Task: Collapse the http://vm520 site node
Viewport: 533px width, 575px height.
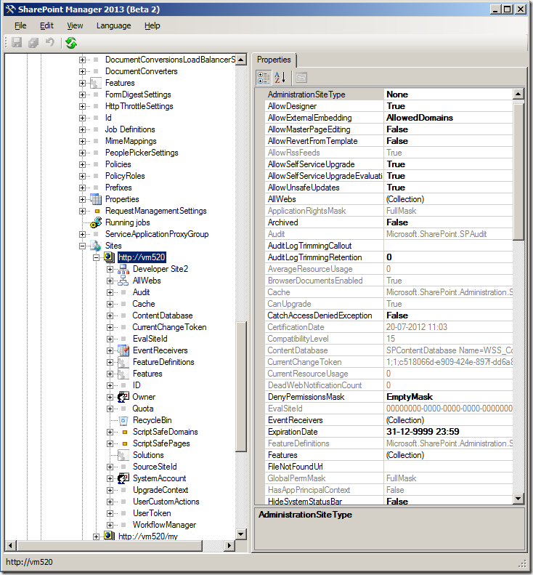Action: coord(96,257)
